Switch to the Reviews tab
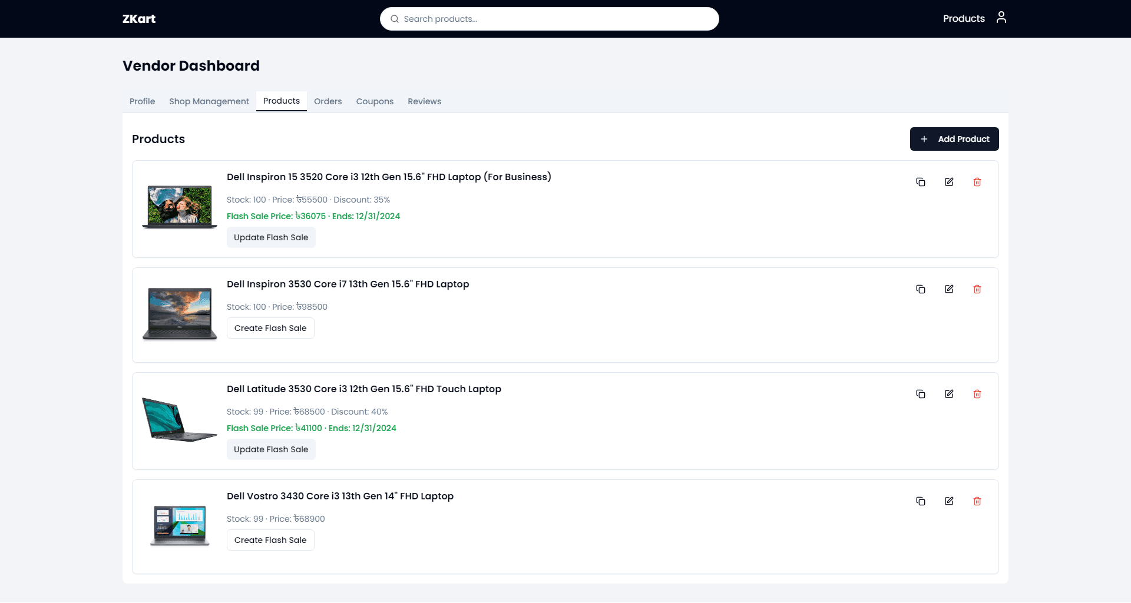This screenshot has width=1131, height=603. (424, 101)
